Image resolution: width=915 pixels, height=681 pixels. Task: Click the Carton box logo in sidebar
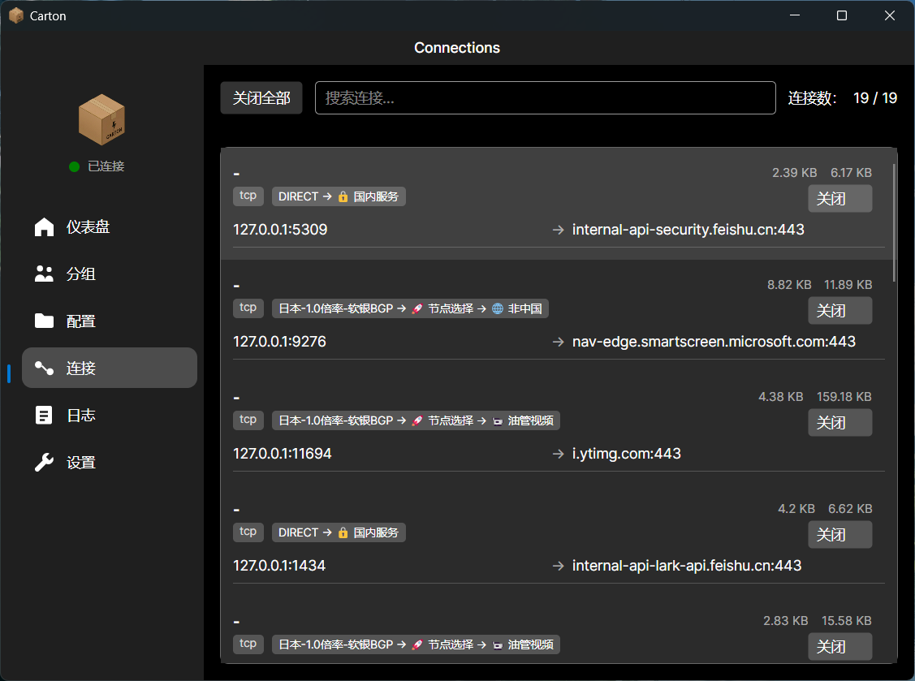(101, 119)
